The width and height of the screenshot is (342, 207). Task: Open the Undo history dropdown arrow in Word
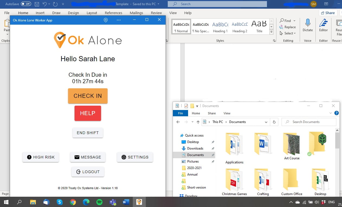49,4
